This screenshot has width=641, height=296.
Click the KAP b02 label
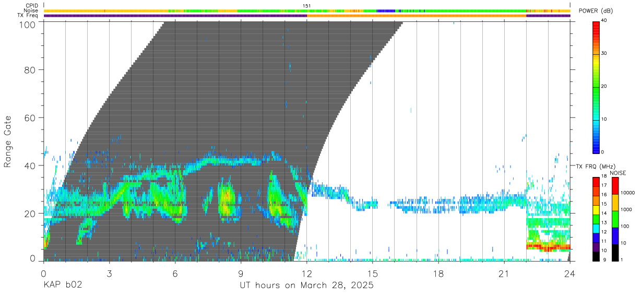pyautogui.click(x=63, y=286)
